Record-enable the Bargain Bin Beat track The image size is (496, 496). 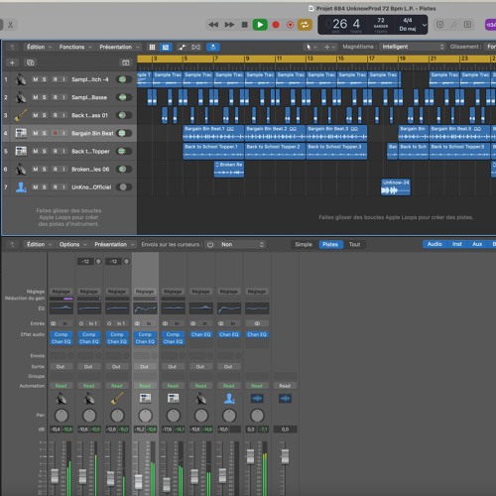[x=55, y=133]
